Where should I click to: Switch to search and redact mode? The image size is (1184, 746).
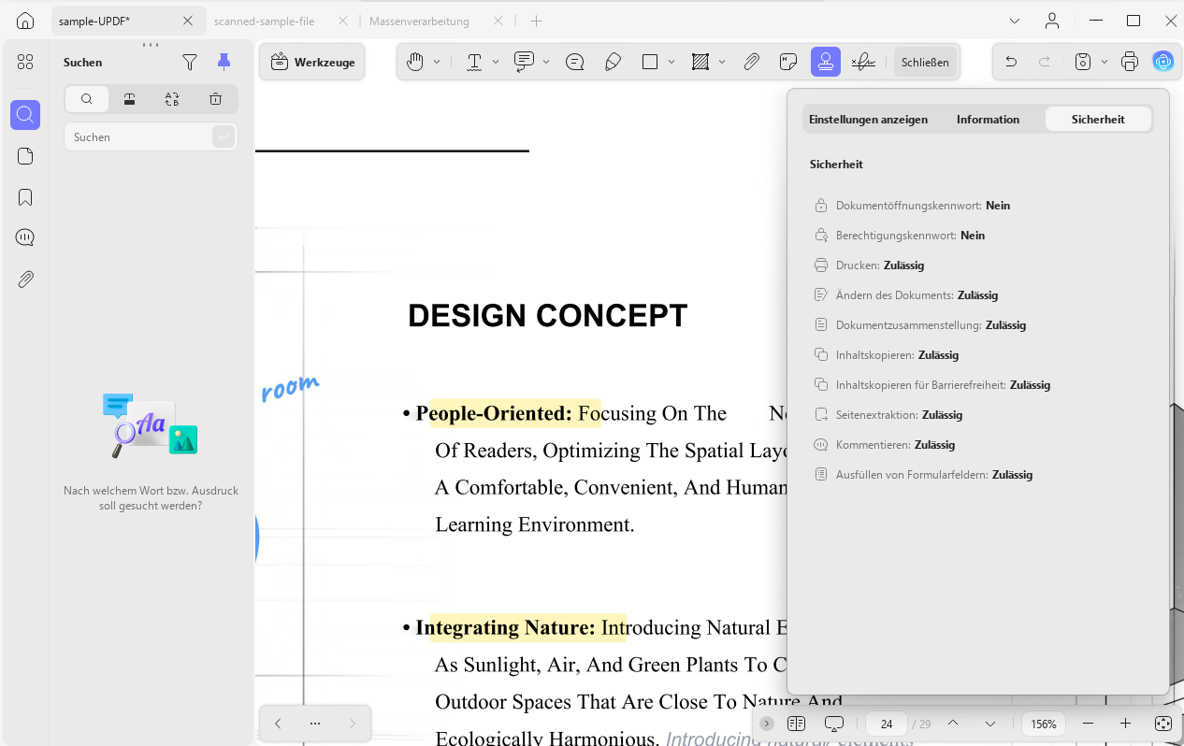point(129,99)
